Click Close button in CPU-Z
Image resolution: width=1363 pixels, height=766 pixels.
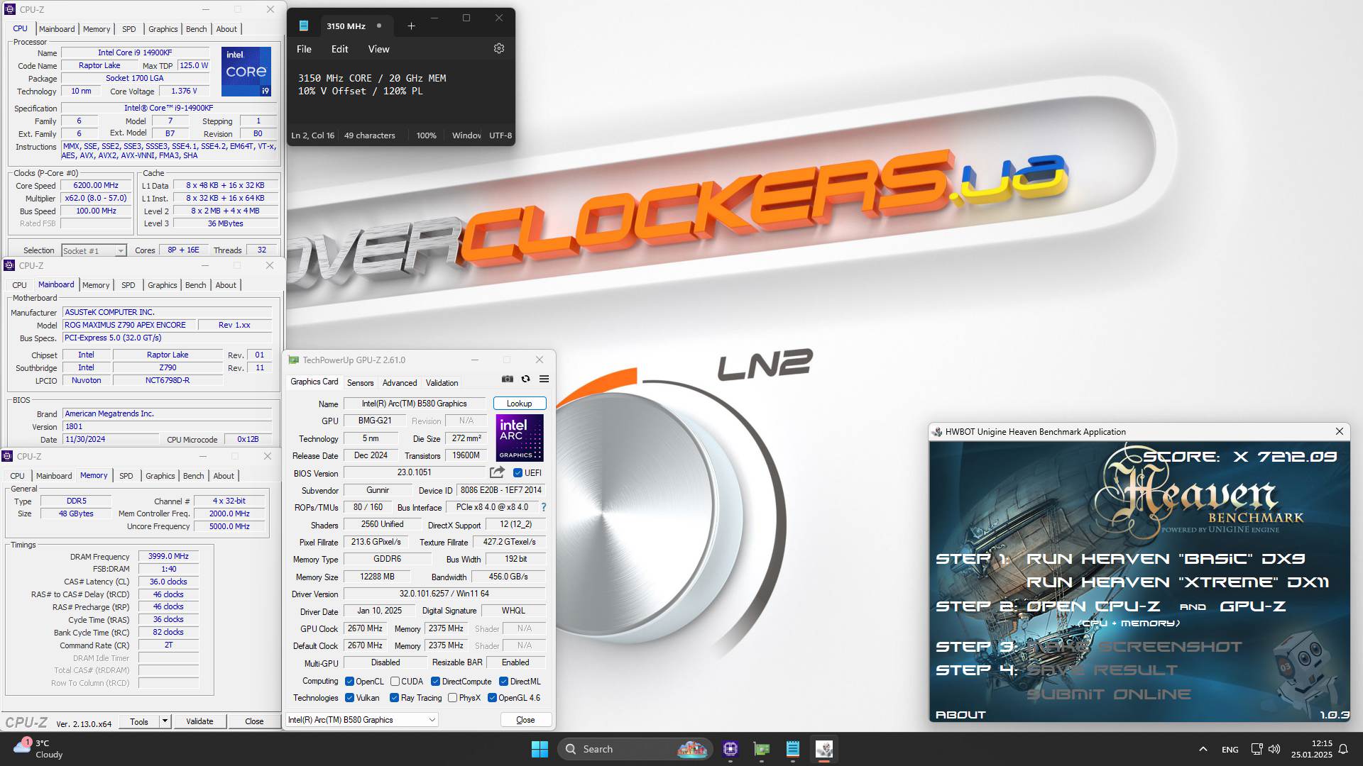[254, 721]
